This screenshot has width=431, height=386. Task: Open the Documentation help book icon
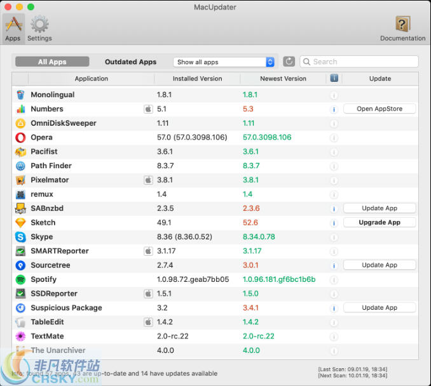[x=402, y=29]
